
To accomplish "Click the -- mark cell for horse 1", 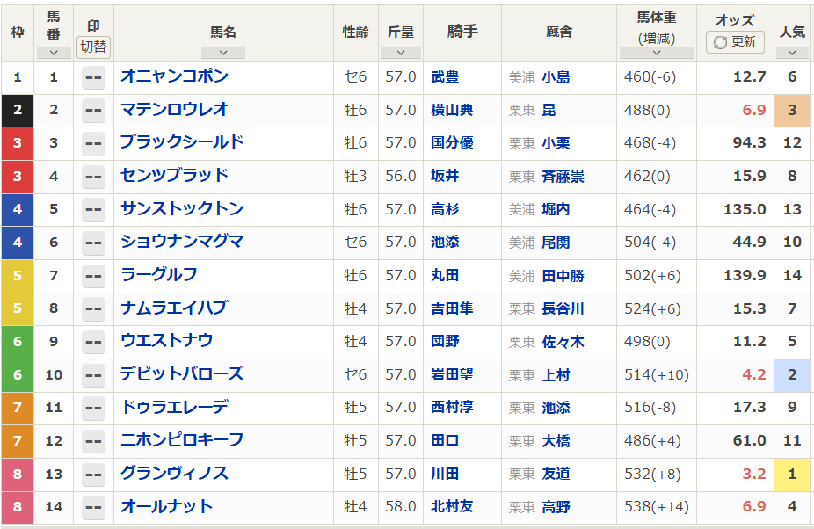I will [x=92, y=78].
